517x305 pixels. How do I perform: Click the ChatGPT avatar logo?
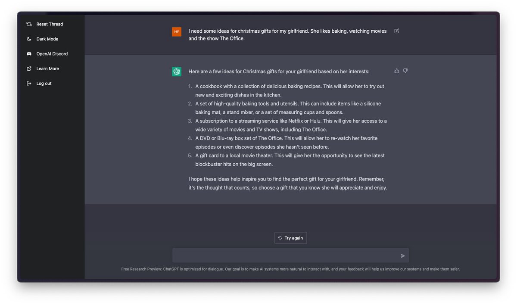pos(177,72)
